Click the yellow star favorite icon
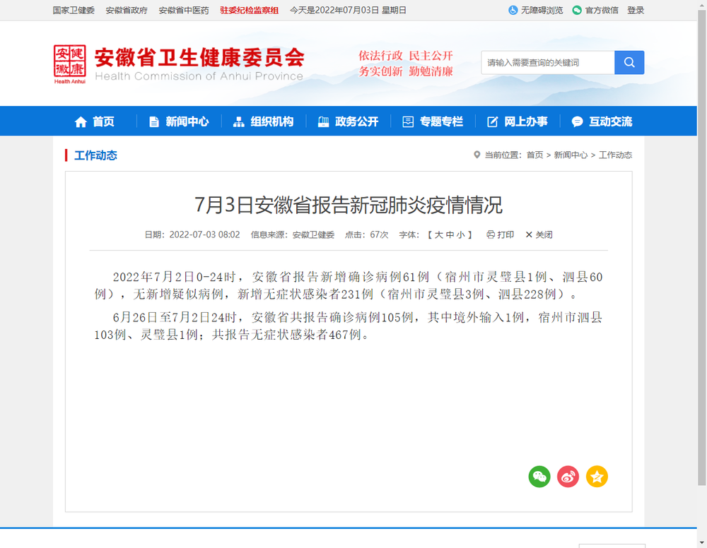This screenshot has width=707, height=548. [x=597, y=477]
